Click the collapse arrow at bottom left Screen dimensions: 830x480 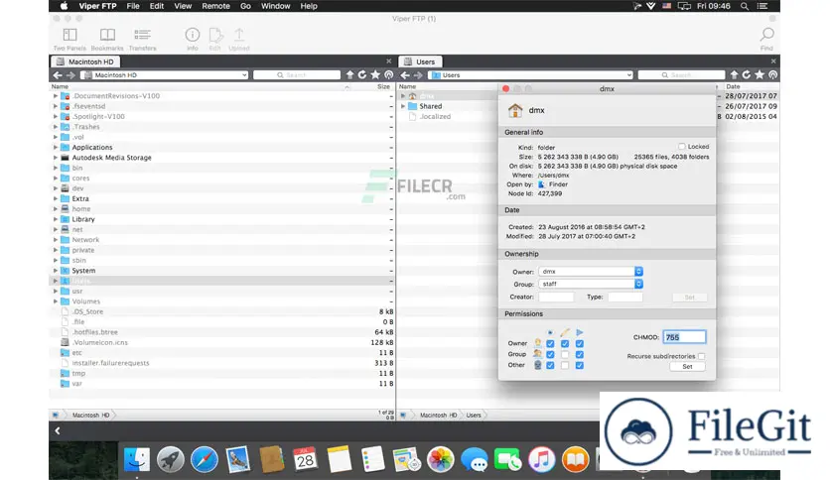[58, 430]
